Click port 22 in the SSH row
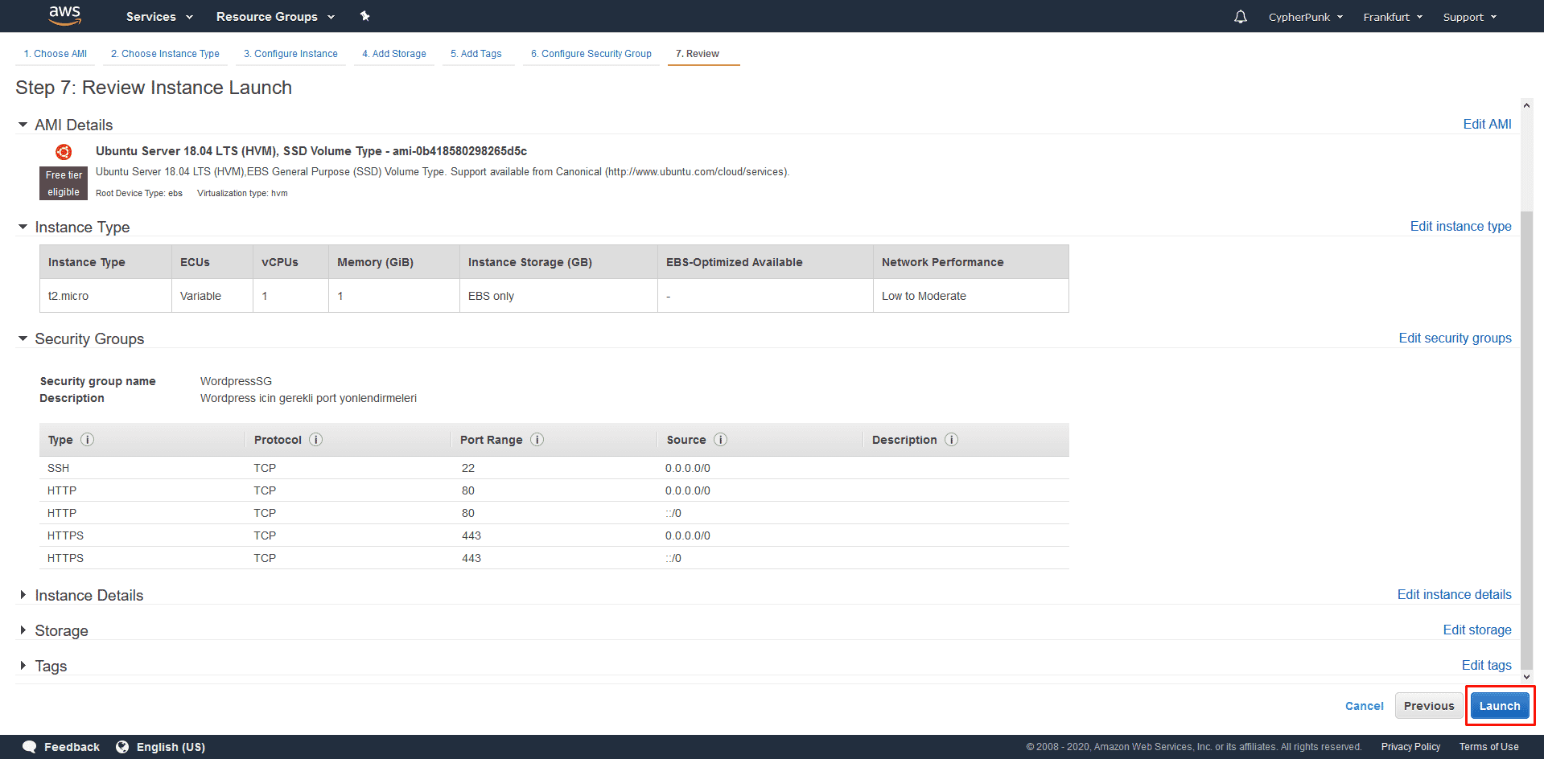 coord(468,468)
